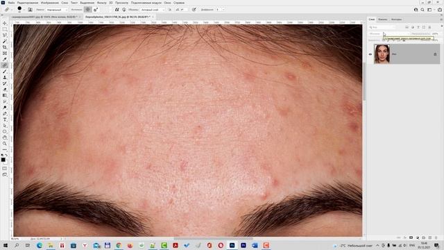The width and height of the screenshot is (444, 250).
Task: Set source to Sampled button in options bar
Action: 88,10
